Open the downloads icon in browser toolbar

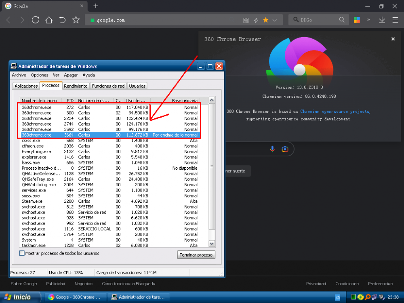point(382,20)
